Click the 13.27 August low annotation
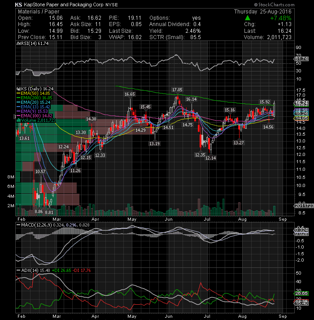The image size is (314, 320). 239,142
